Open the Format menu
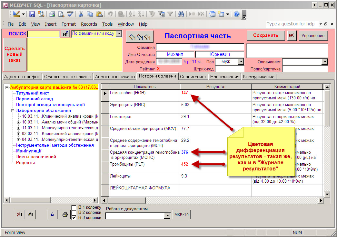 [69, 24]
